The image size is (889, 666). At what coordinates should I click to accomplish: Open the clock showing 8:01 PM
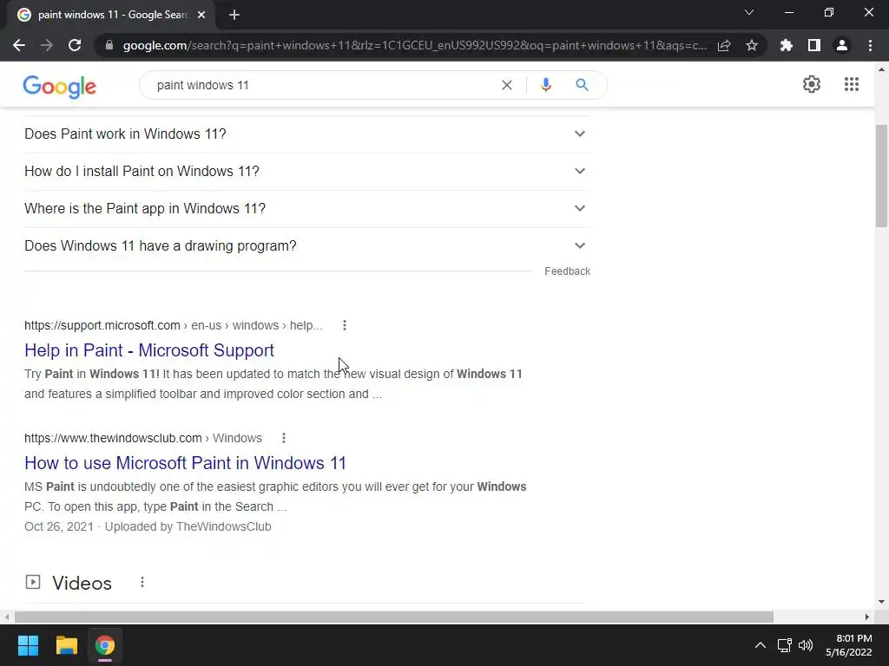click(x=848, y=645)
